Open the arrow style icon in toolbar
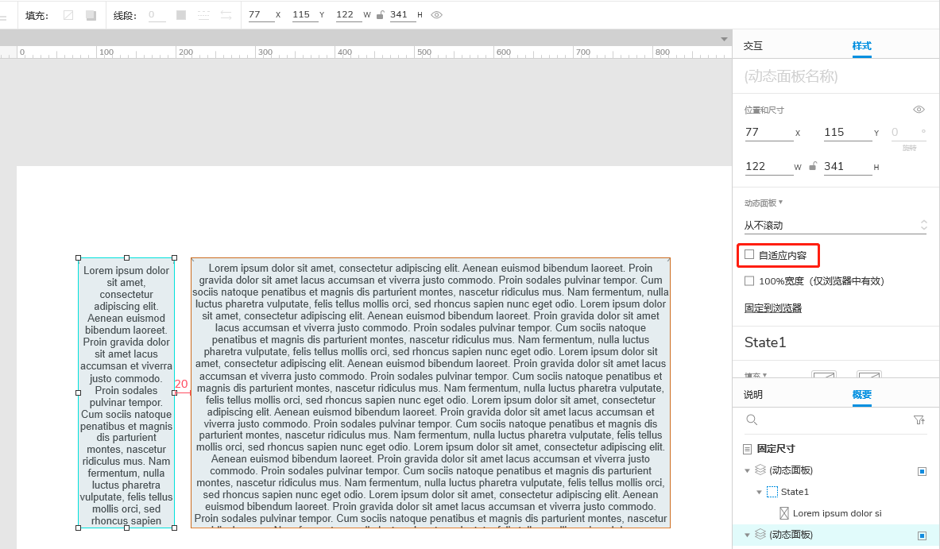The width and height of the screenshot is (940, 549). [226, 15]
